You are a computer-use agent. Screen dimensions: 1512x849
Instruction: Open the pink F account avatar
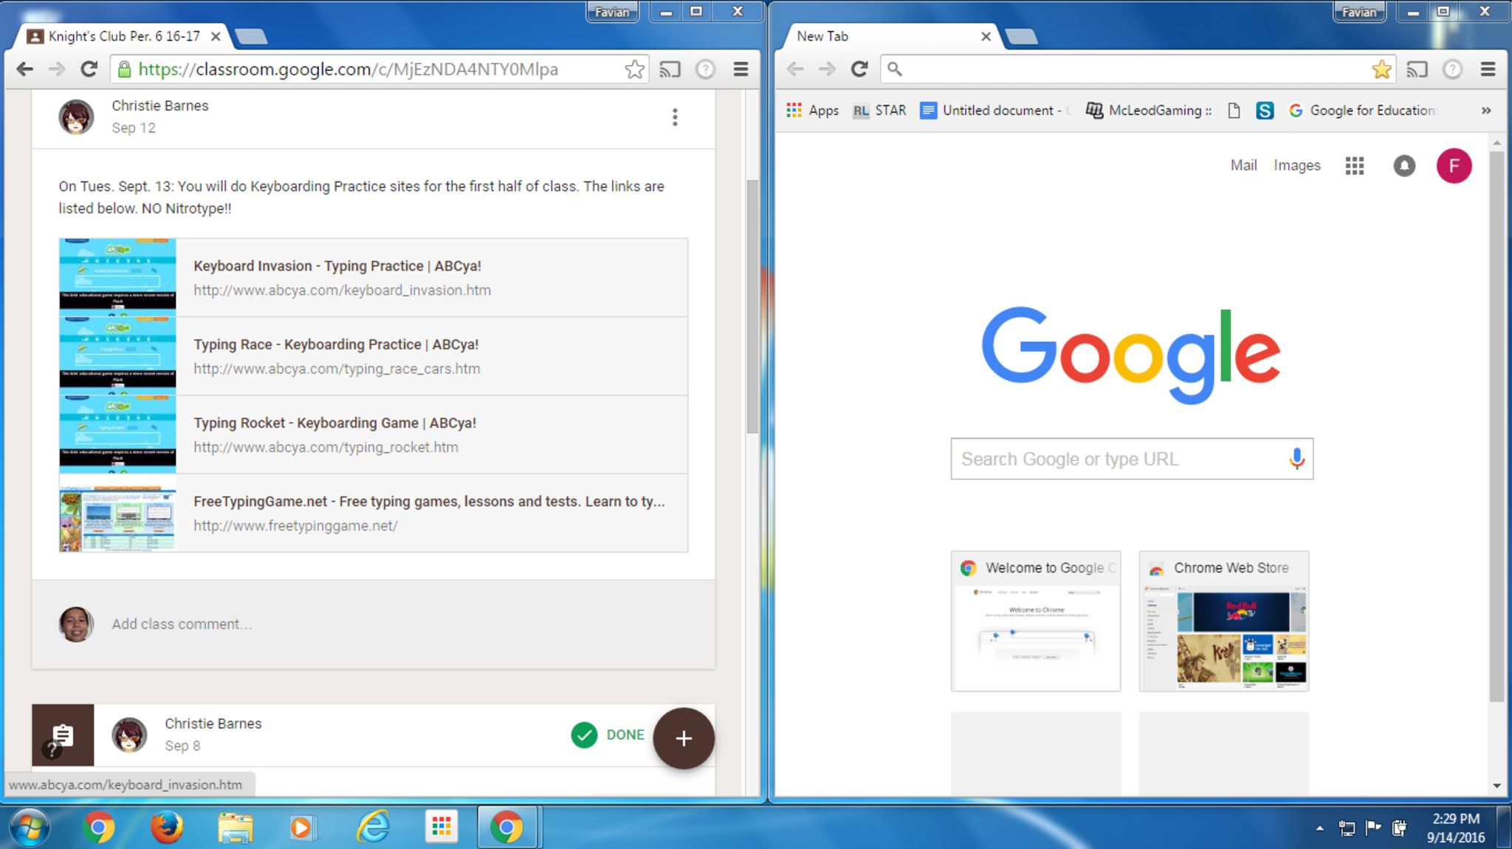1453,166
